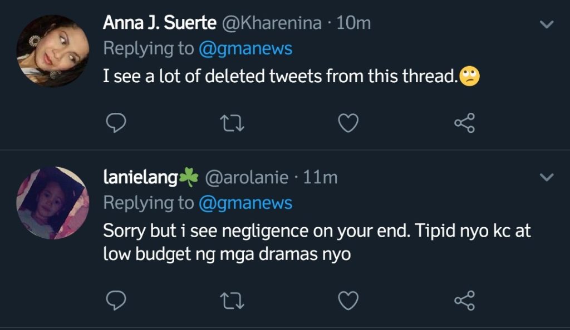The width and height of the screenshot is (570, 330).
Task: Click the @Kharenina handle
Action: pyautogui.click(x=272, y=23)
